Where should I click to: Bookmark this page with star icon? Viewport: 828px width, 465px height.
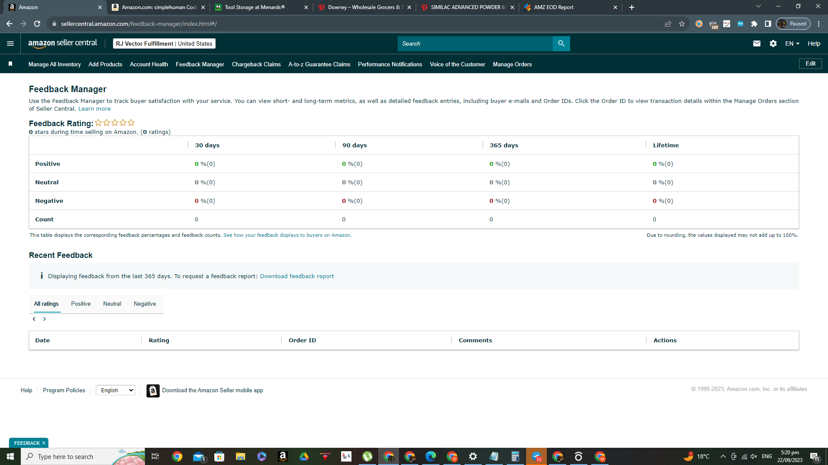pyautogui.click(x=682, y=24)
